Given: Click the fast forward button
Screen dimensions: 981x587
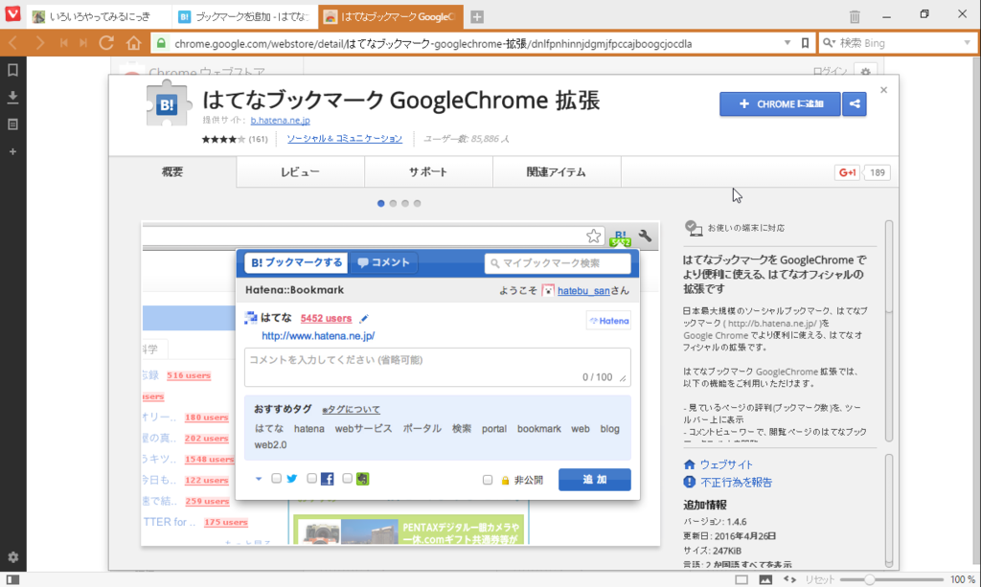Looking at the screenshot, I should (x=83, y=43).
